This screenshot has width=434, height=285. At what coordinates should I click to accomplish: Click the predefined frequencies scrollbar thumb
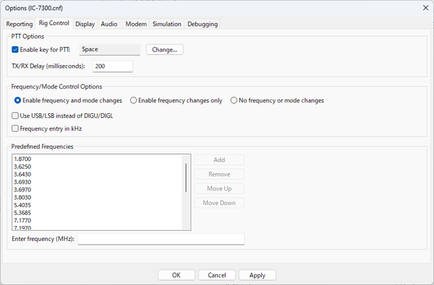[x=186, y=178]
